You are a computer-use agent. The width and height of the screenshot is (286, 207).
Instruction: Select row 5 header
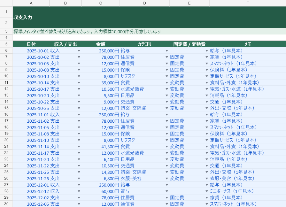(6, 44)
